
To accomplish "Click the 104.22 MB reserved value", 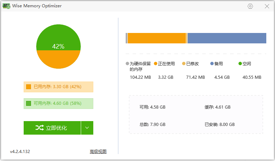I will pos(140,77).
